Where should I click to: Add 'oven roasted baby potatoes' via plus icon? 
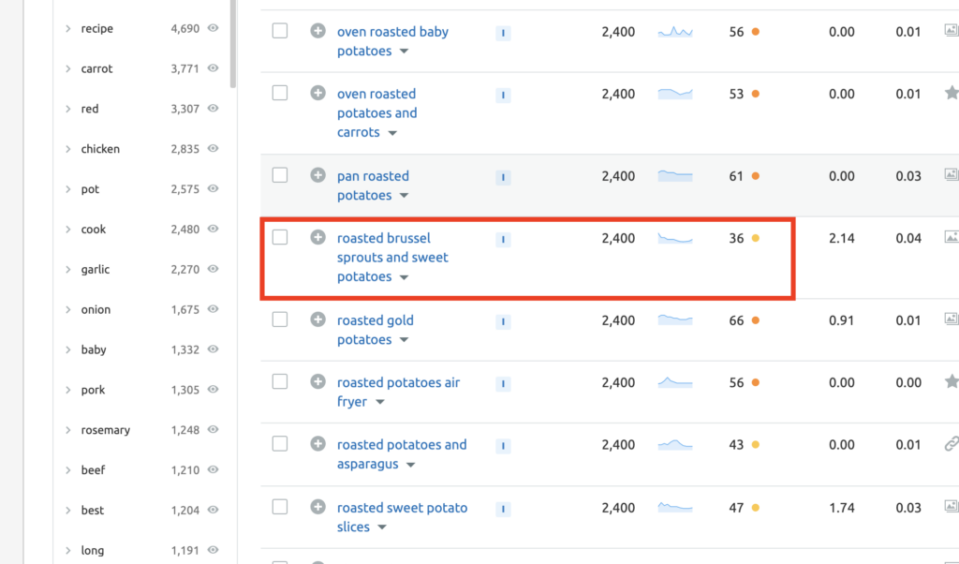coord(317,31)
